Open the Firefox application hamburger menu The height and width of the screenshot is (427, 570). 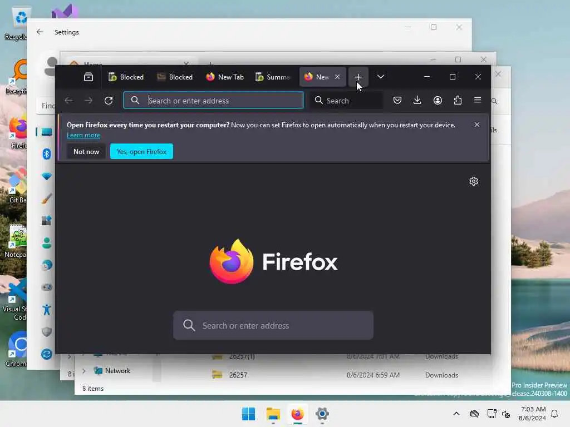coord(478,100)
